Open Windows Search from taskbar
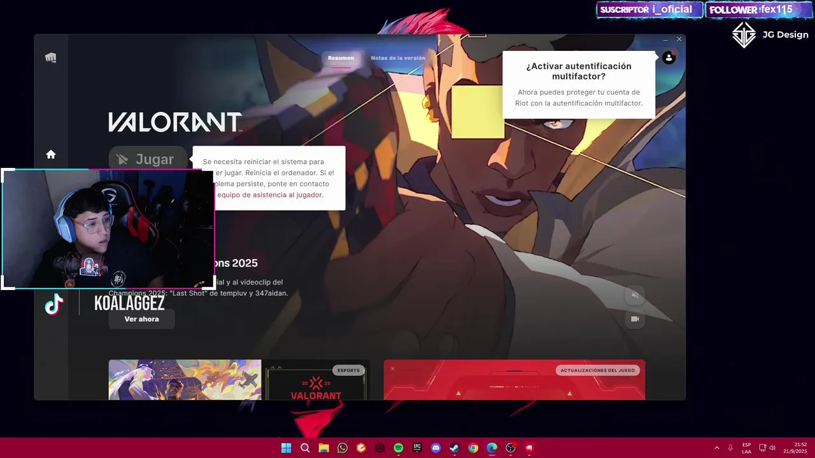 click(x=305, y=448)
